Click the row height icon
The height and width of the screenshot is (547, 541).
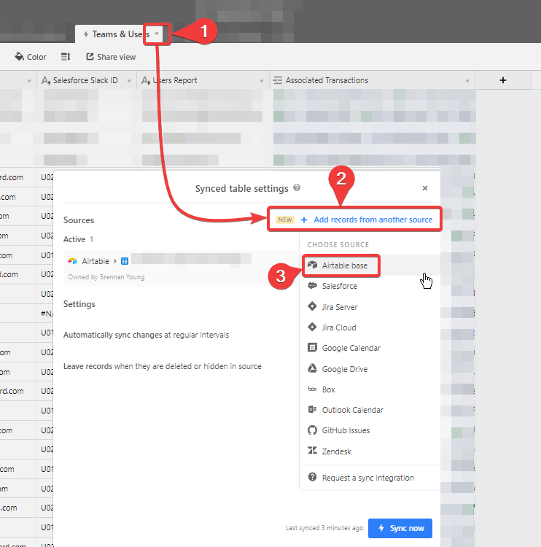tap(66, 56)
